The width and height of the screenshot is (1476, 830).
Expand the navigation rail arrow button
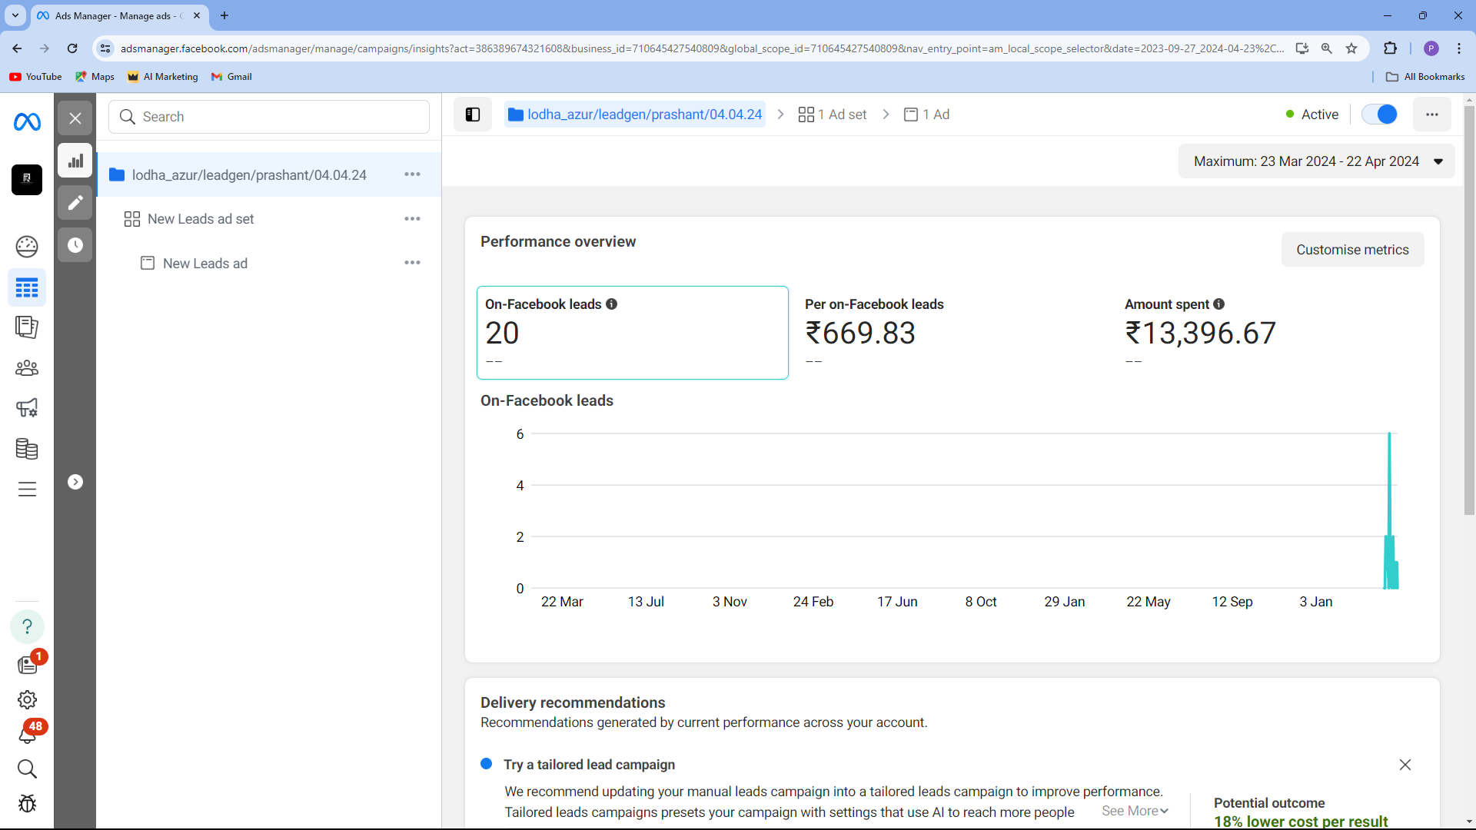(x=75, y=482)
